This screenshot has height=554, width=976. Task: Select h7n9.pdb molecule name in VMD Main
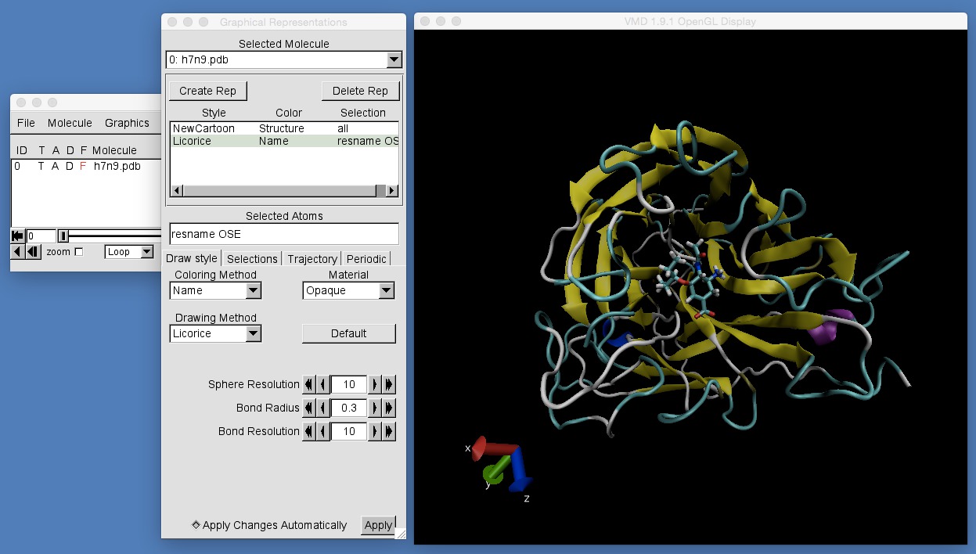coord(117,166)
